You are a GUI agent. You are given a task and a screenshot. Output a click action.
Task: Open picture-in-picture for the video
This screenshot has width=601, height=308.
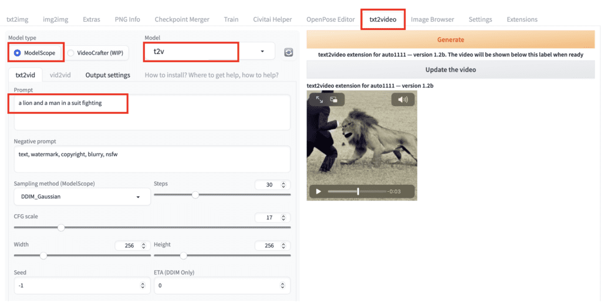(x=333, y=100)
